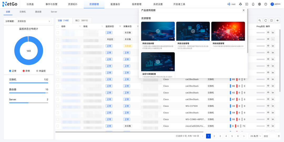284x142 pixels.
Task: Click chart icon in the row showing 65
Action: [273, 79]
